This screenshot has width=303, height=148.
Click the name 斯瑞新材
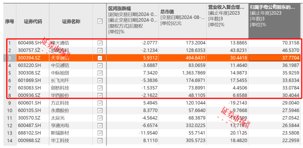pos(60,133)
